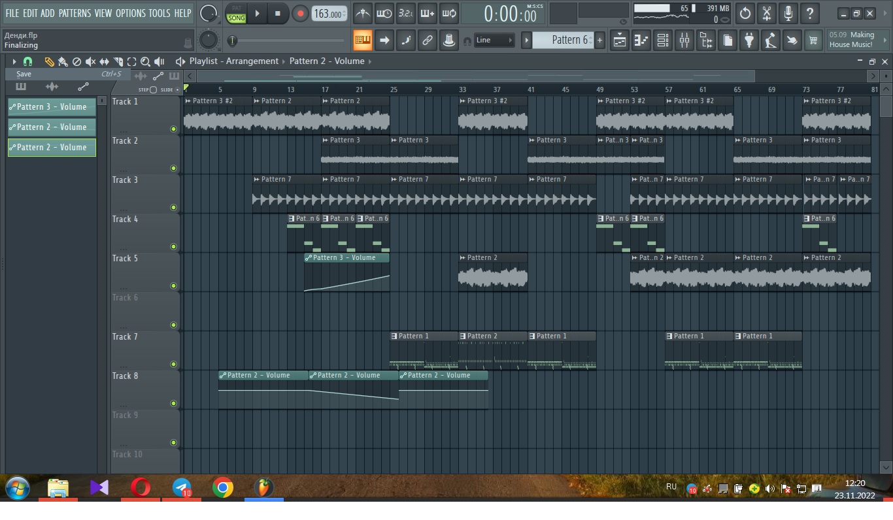Click the metronome icon
Viewport: 893px width, 520px height.
pyautogui.click(x=363, y=13)
